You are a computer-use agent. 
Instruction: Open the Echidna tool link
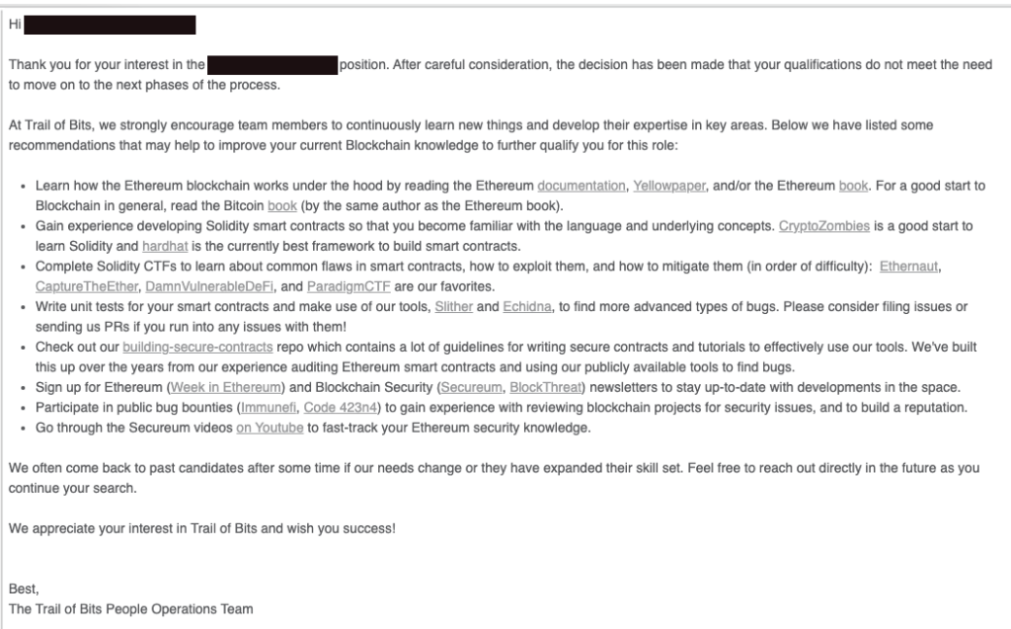[x=530, y=307]
